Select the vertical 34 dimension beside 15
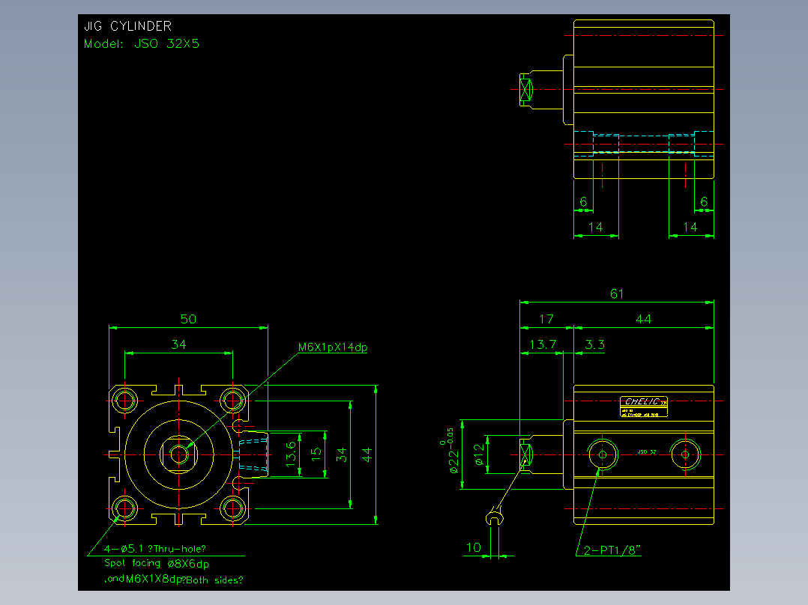 (x=342, y=454)
